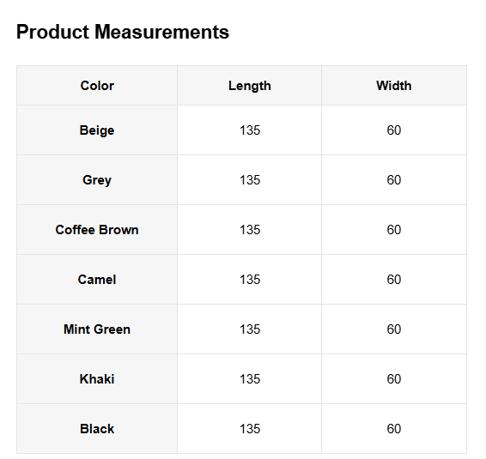Select Black length value 135

point(250,429)
